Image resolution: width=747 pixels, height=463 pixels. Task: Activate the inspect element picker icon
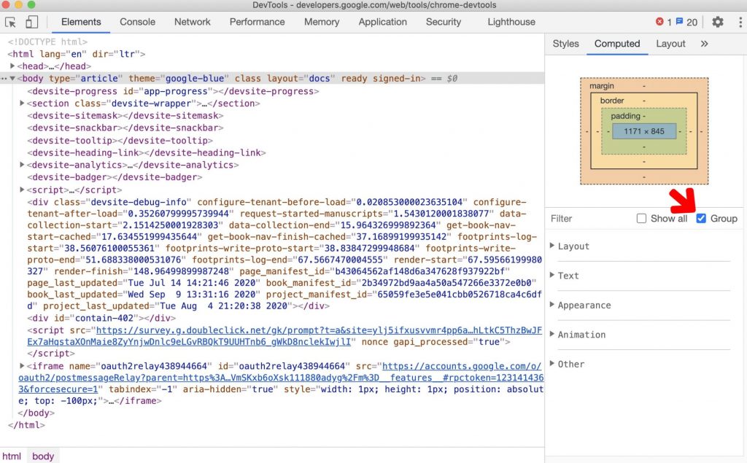[10, 22]
